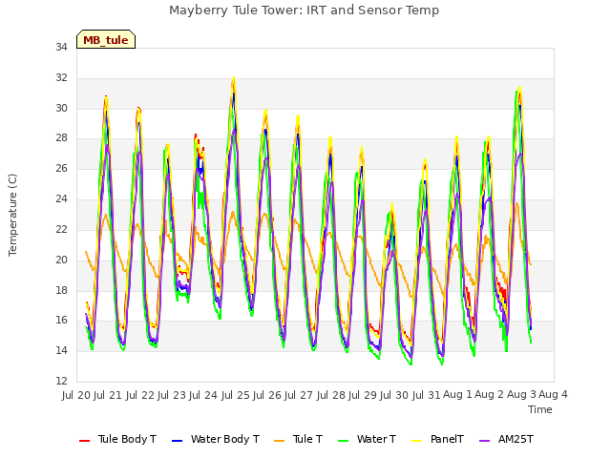
Task: Toggle PanelT legend entry
Action: (438, 439)
